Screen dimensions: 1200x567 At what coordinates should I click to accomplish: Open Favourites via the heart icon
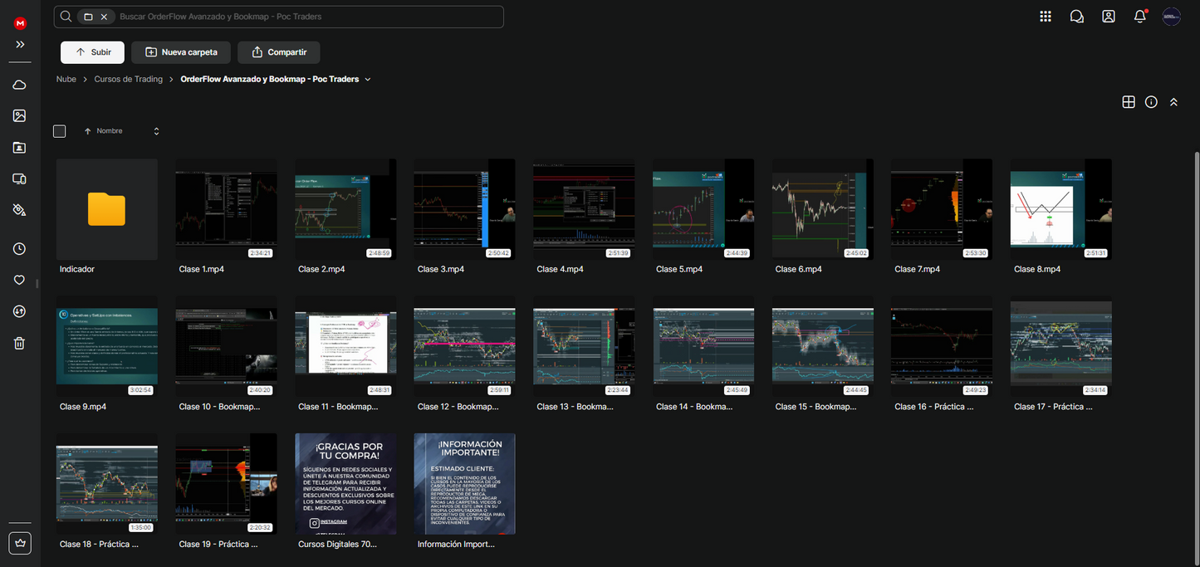click(x=19, y=280)
